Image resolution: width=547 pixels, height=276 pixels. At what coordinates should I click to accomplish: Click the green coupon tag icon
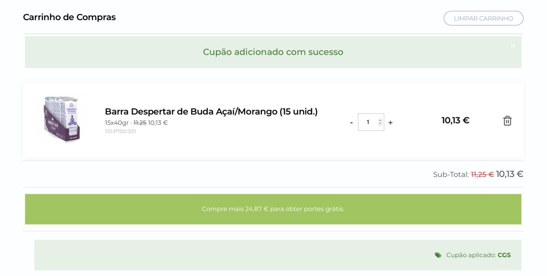pyautogui.click(x=438, y=255)
